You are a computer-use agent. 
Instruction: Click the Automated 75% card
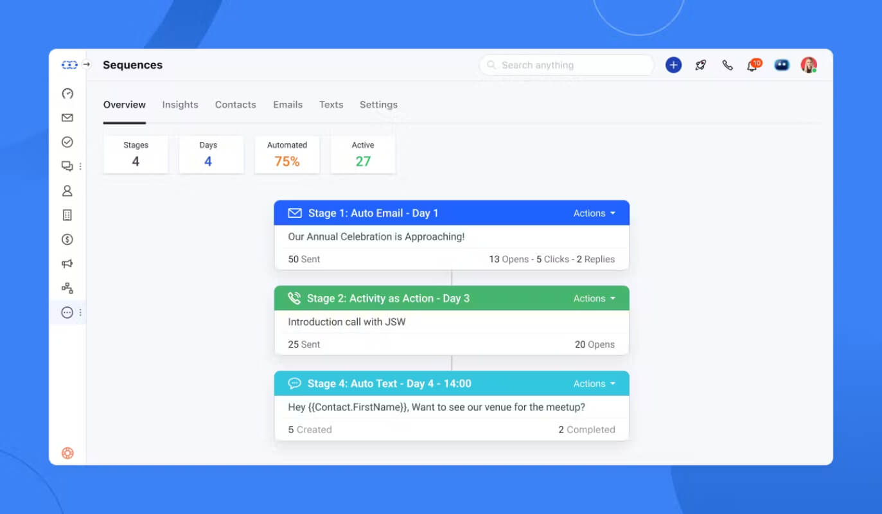point(287,154)
